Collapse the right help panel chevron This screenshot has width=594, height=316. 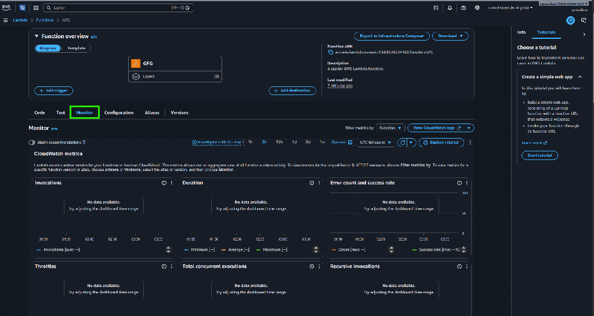584,34
